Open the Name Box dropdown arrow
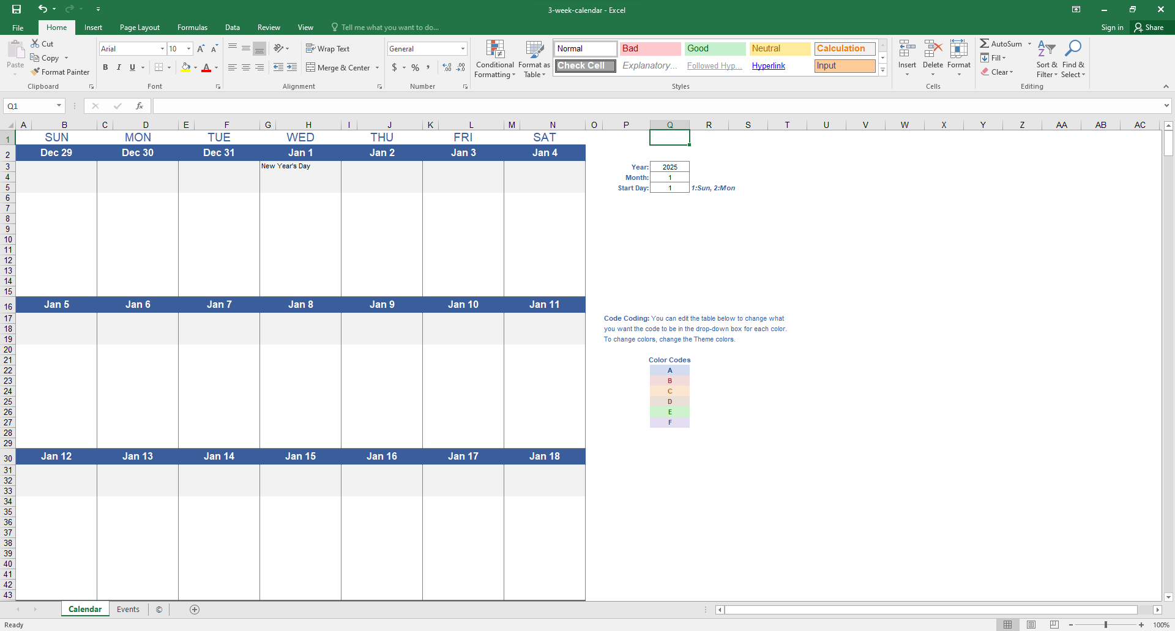Viewport: 1175px width, 631px height. coord(59,106)
